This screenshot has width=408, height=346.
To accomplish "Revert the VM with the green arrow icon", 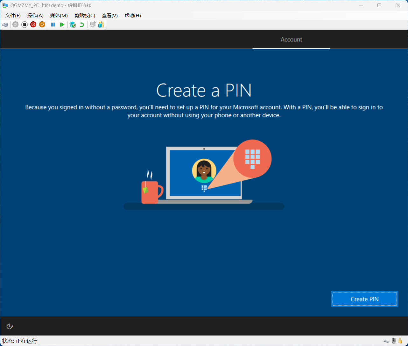I will tap(82, 25).
